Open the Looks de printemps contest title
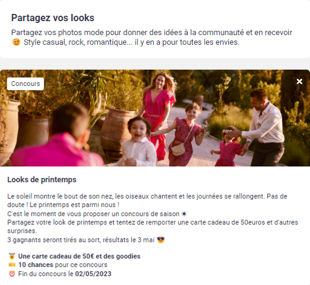 click(42, 180)
